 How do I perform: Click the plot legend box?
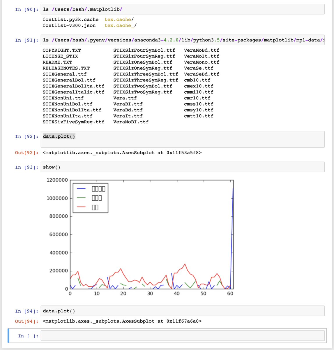point(90,198)
